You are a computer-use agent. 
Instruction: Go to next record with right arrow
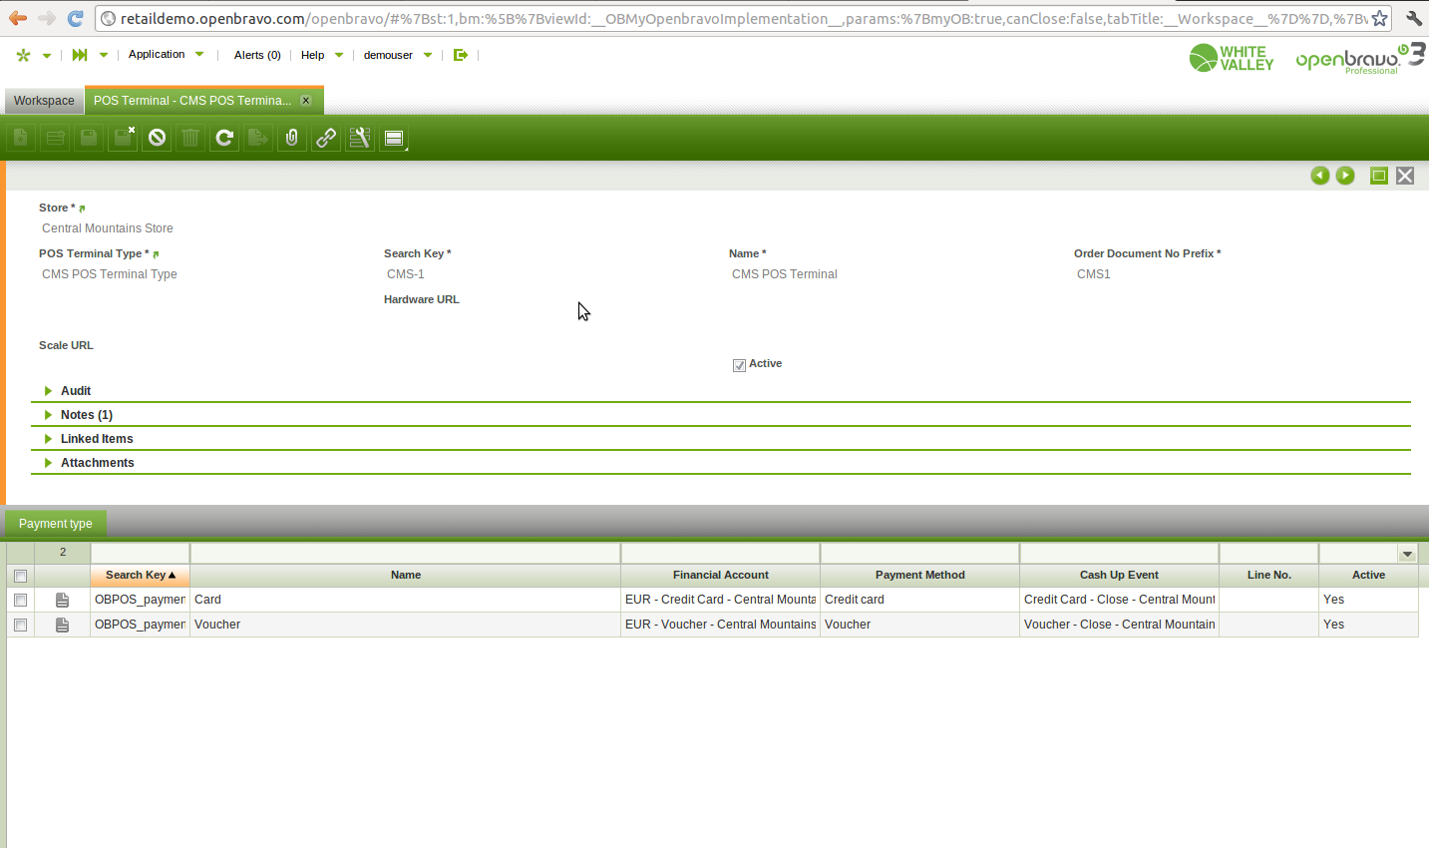pos(1345,176)
